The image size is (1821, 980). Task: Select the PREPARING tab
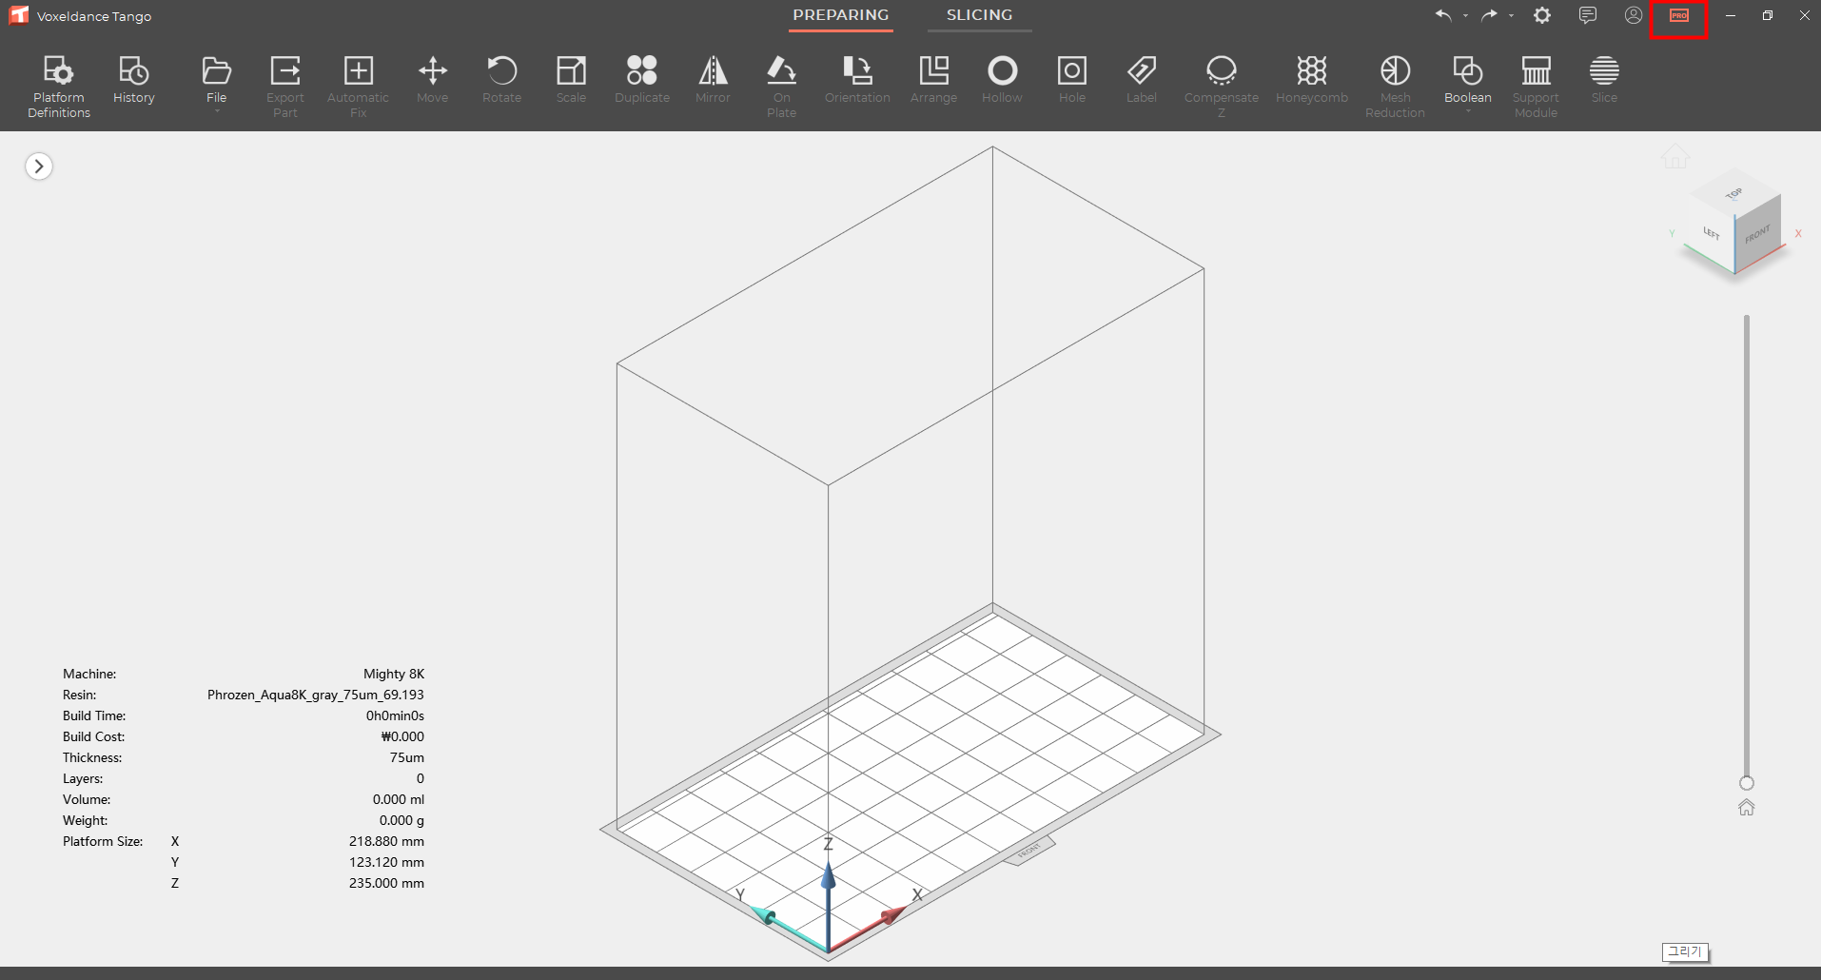841,15
